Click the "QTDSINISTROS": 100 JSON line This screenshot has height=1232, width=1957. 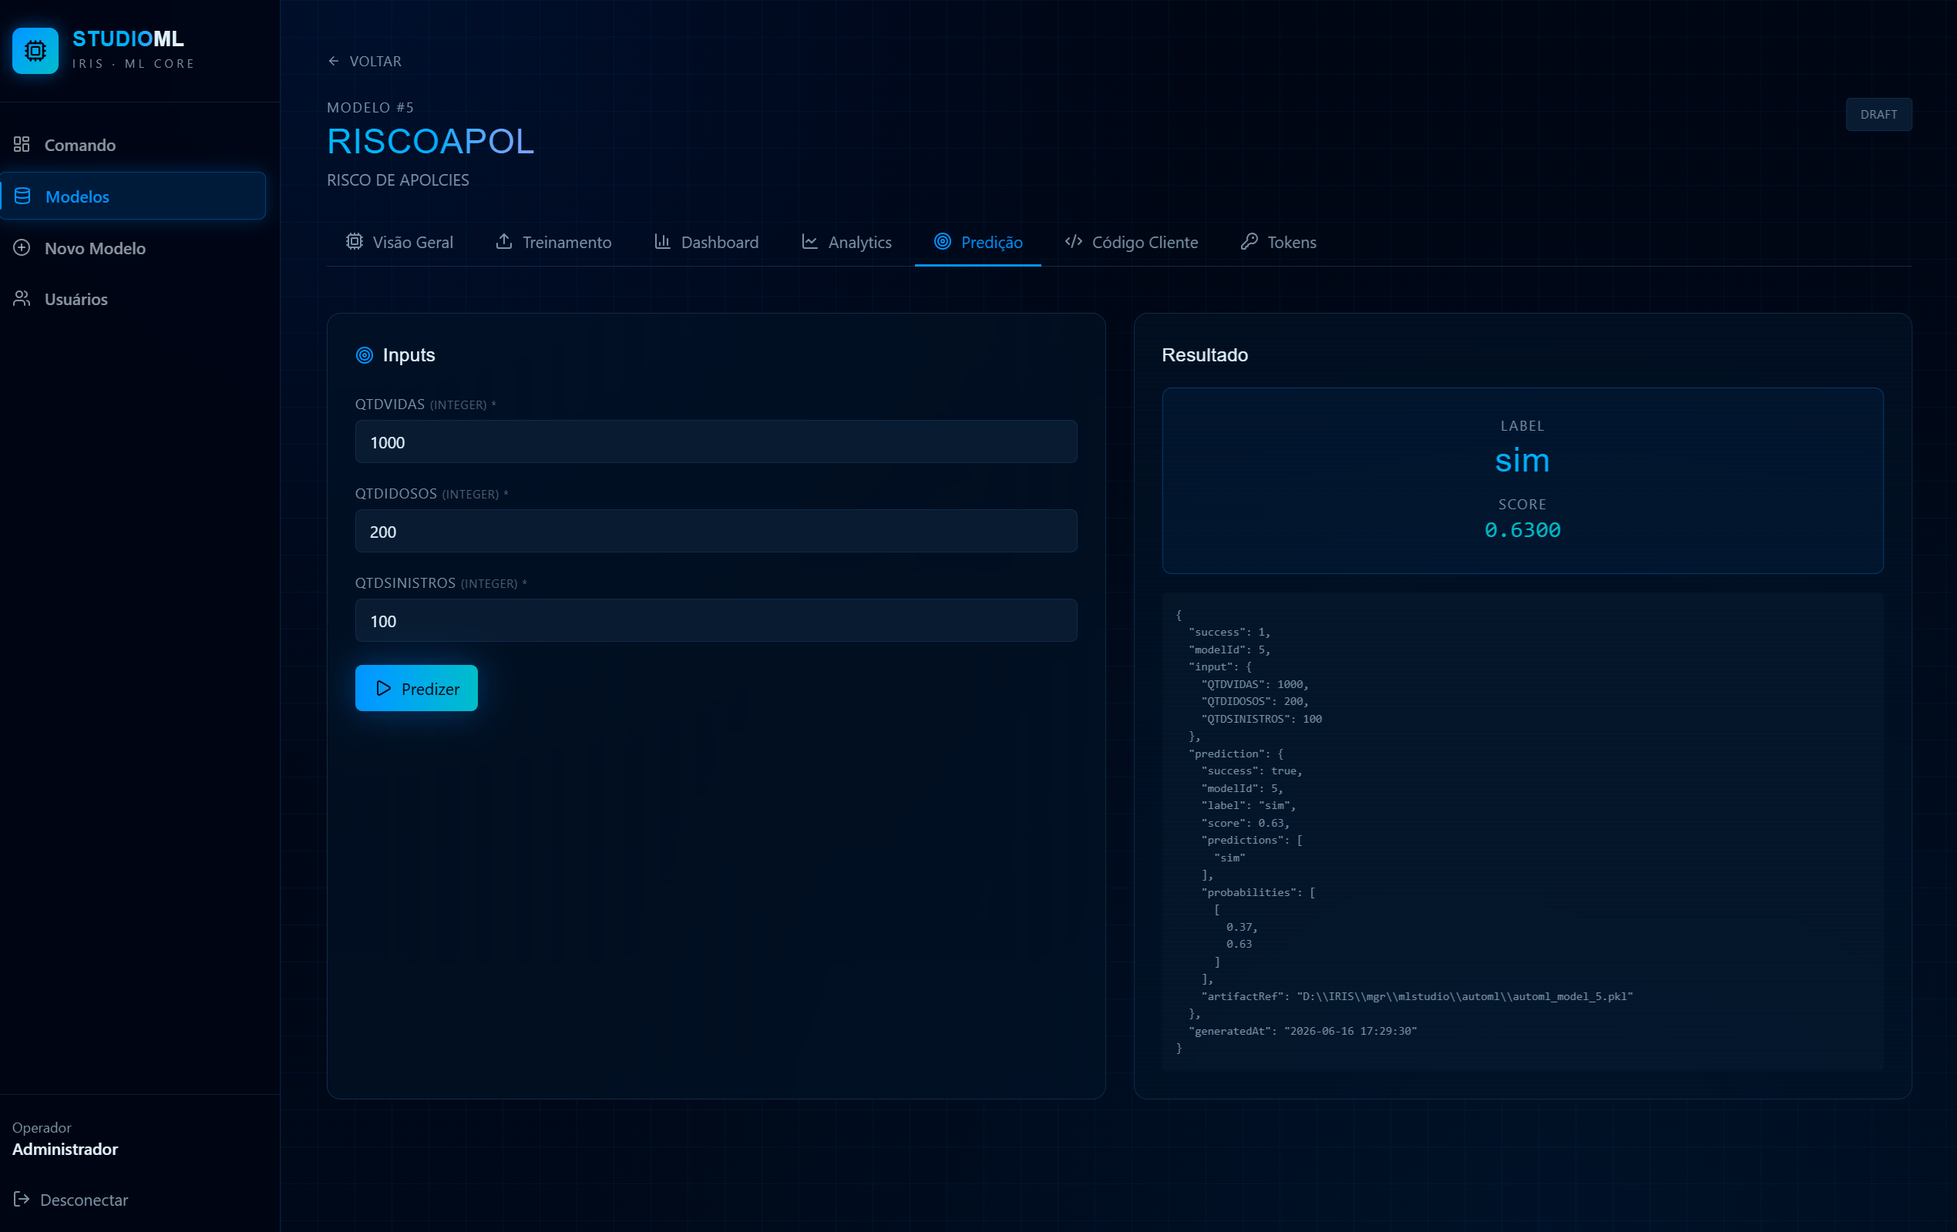(x=1261, y=719)
